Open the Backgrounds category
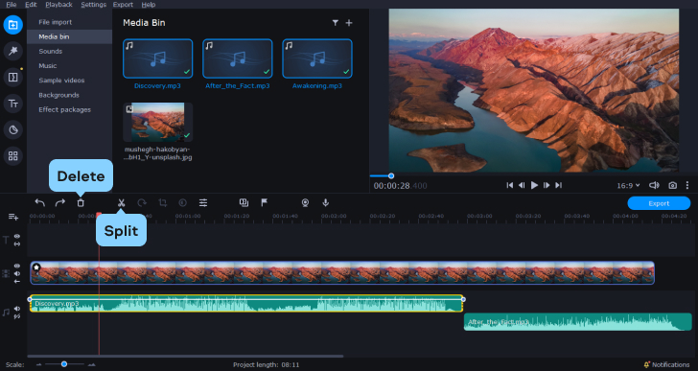The height and width of the screenshot is (371, 698). point(69,95)
